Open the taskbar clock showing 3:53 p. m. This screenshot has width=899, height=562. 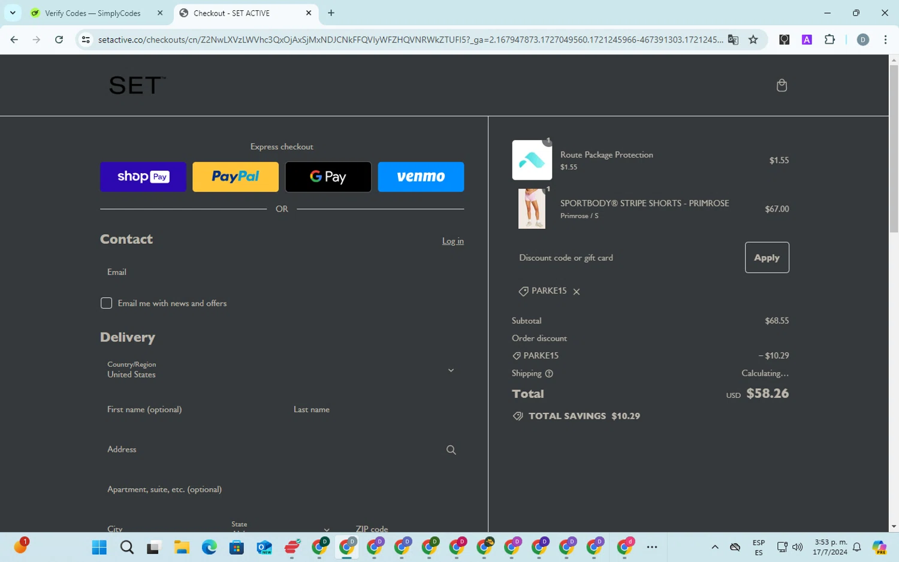point(830,547)
